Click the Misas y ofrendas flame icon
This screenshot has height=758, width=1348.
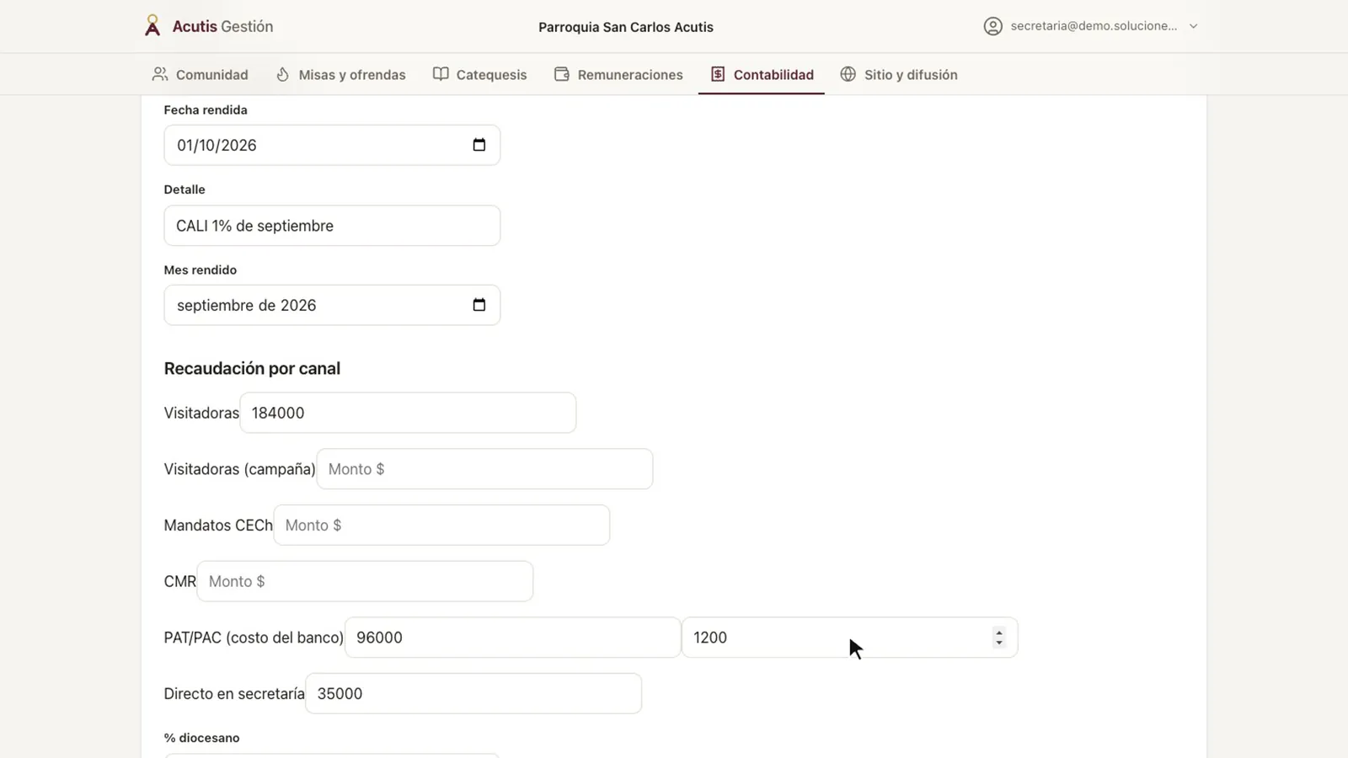coord(283,74)
